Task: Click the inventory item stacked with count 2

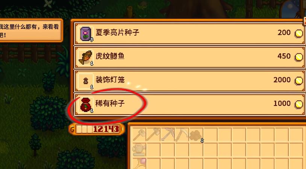Action: click(x=196, y=135)
